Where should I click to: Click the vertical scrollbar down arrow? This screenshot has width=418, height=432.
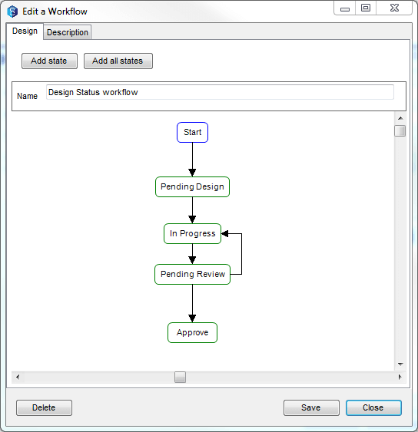[x=400, y=364]
